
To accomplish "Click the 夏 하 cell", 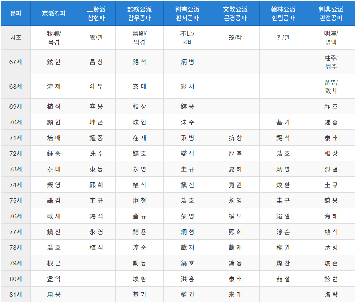I will click(x=235, y=169).
